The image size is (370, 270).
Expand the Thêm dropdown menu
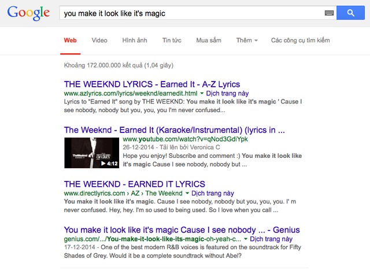point(247,40)
